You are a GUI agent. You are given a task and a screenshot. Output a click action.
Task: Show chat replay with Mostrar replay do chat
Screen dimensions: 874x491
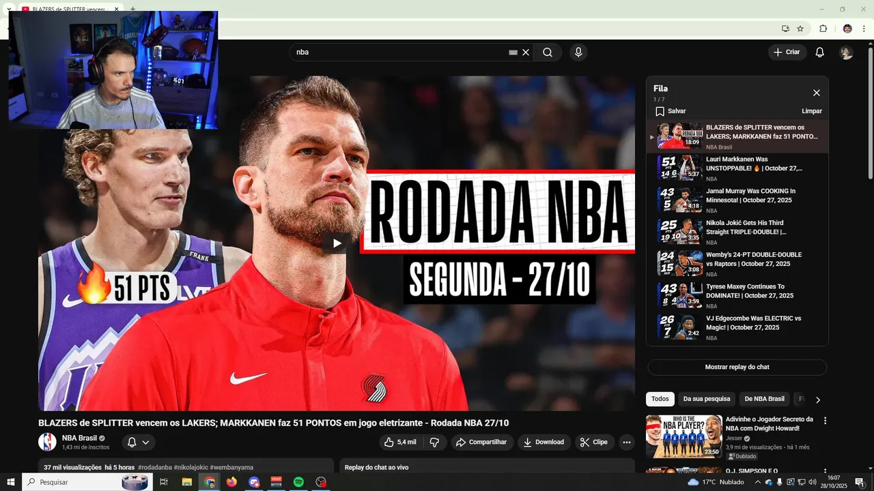click(737, 367)
